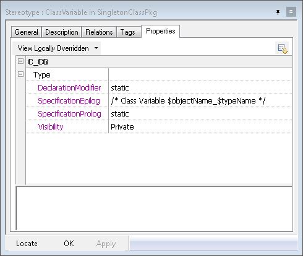The width and height of the screenshot is (303, 256).
Task: Switch to the Description tab
Action: [x=62, y=32]
